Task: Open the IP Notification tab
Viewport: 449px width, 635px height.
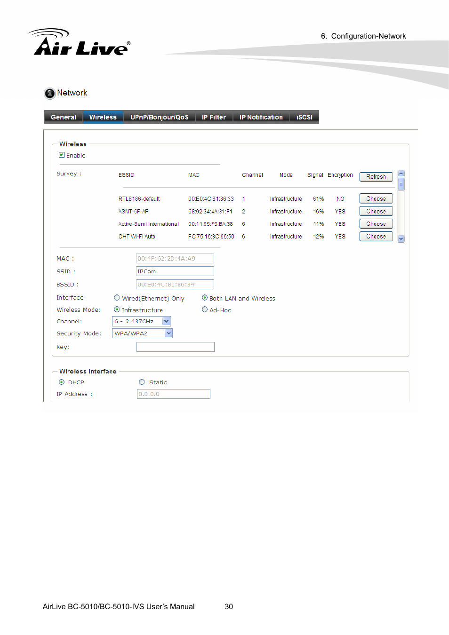Action: point(261,117)
